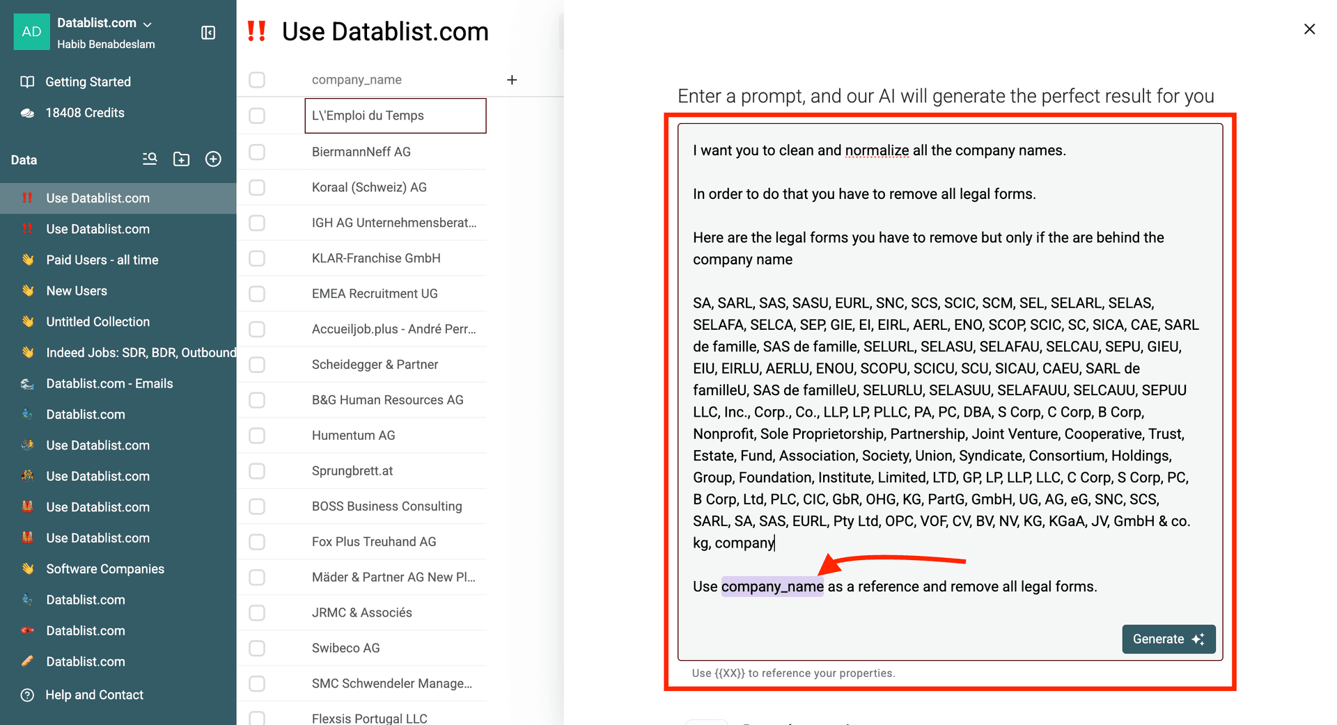The image size is (1337, 725).
Task: Open the company_name column header menu
Action: click(357, 80)
